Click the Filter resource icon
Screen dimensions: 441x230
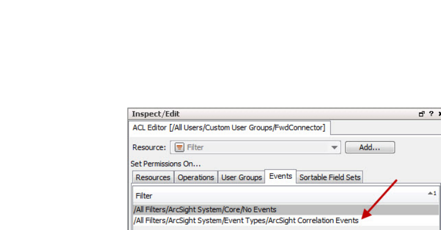tap(179, 147)
